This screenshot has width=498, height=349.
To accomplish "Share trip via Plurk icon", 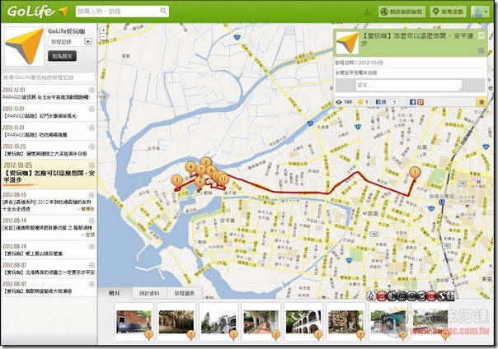I will (x=420, y=102).
